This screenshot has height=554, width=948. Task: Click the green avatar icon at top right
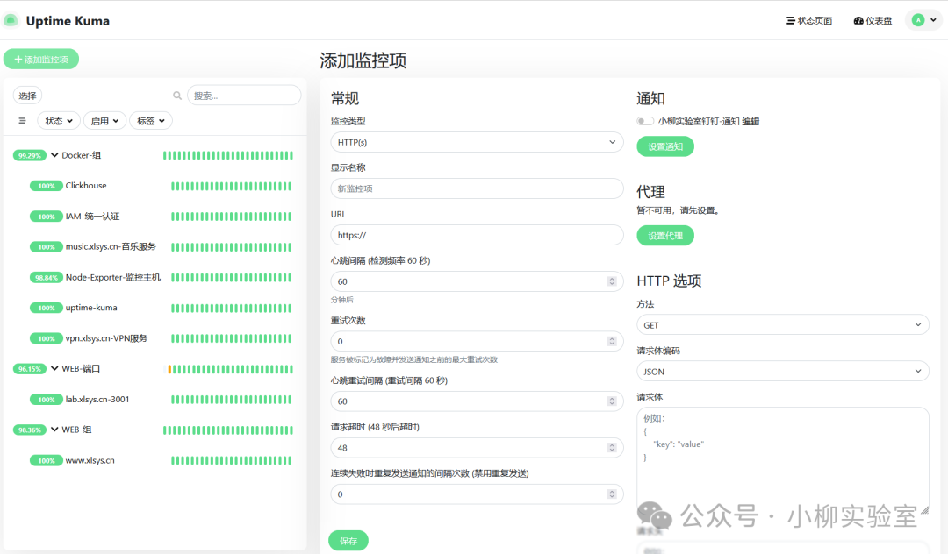[x=917, y=18]
